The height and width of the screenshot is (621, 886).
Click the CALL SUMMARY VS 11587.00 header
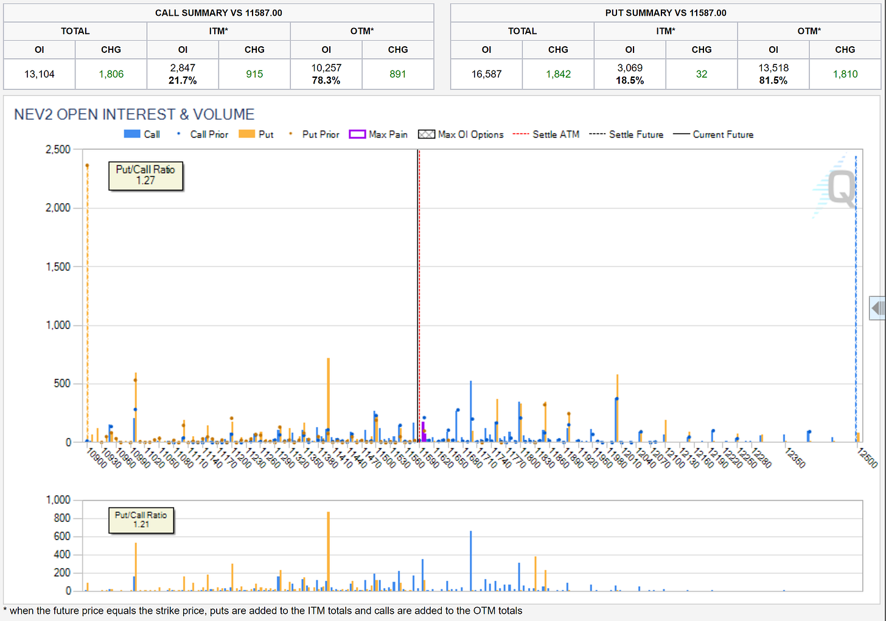tap(218, 13)
